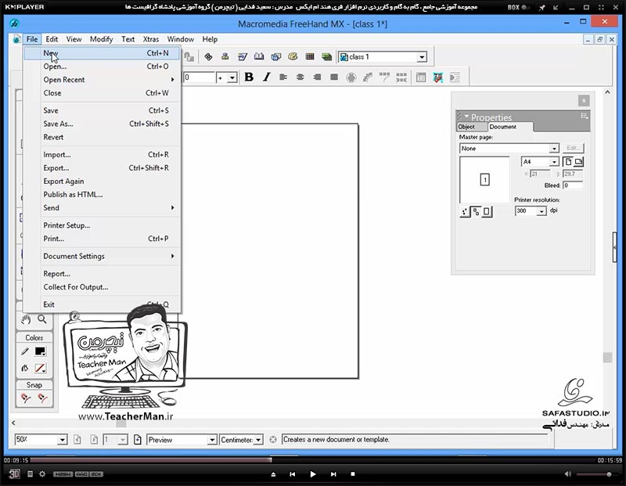
Task: Click the stroke color black swatch
Action: [40, 351]
